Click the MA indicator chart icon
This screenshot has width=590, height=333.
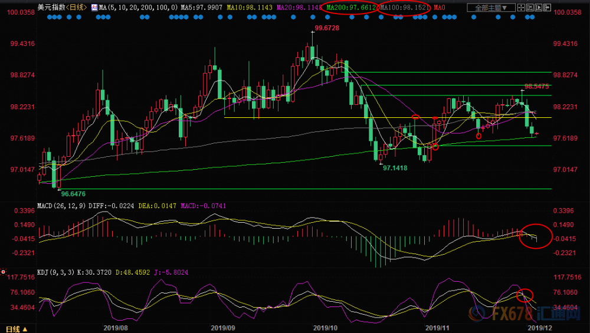[x=94, y=7]
